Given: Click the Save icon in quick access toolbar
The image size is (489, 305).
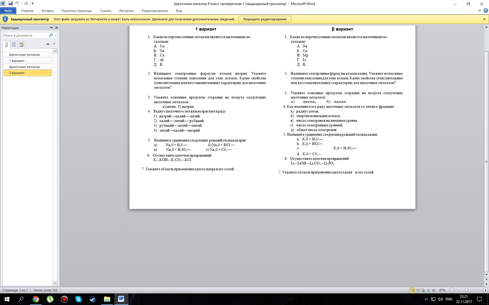Looking at the screenshot, I should click(x=10, y=3).
